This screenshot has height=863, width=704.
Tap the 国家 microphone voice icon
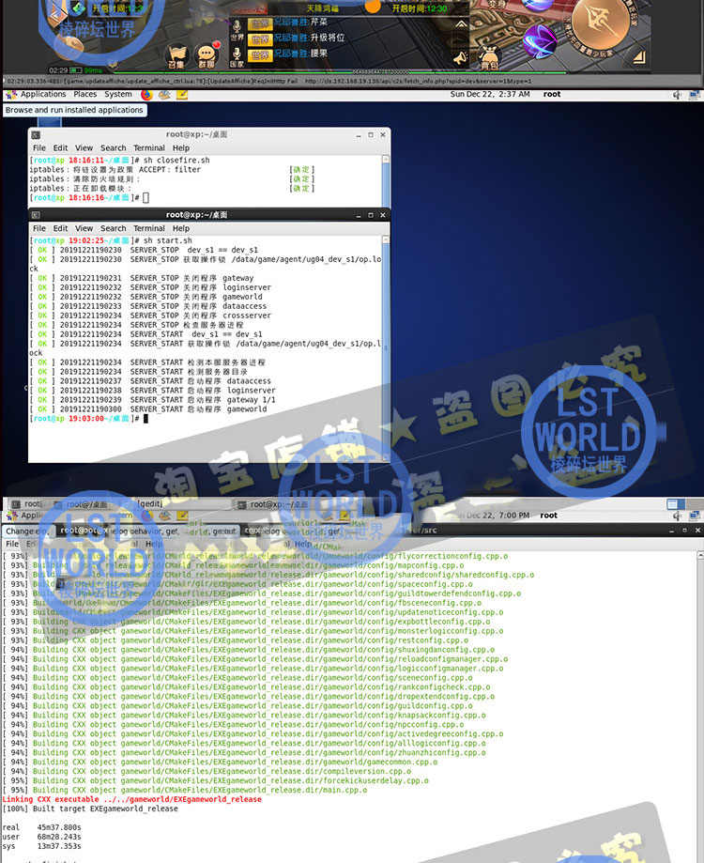point(237,57)
